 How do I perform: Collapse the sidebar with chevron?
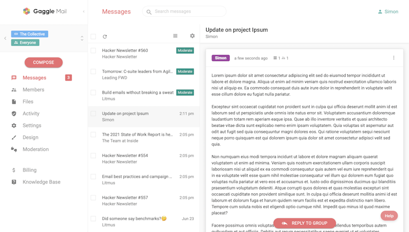tap(83, 11)
